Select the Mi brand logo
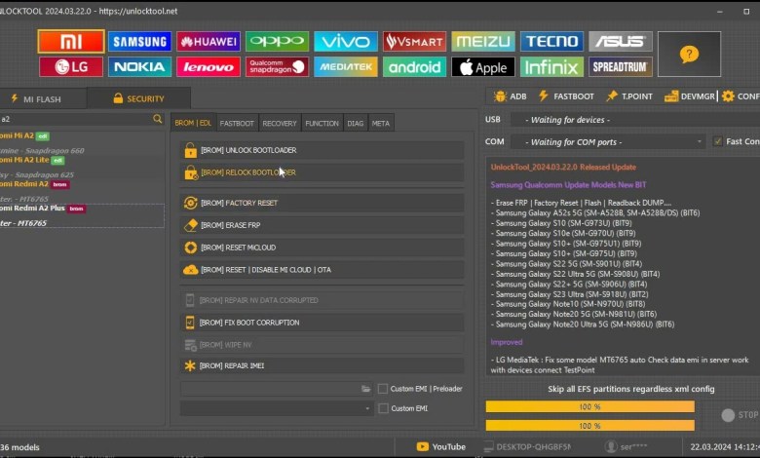The width and height of the screenshot is (760, 458). 71,41
